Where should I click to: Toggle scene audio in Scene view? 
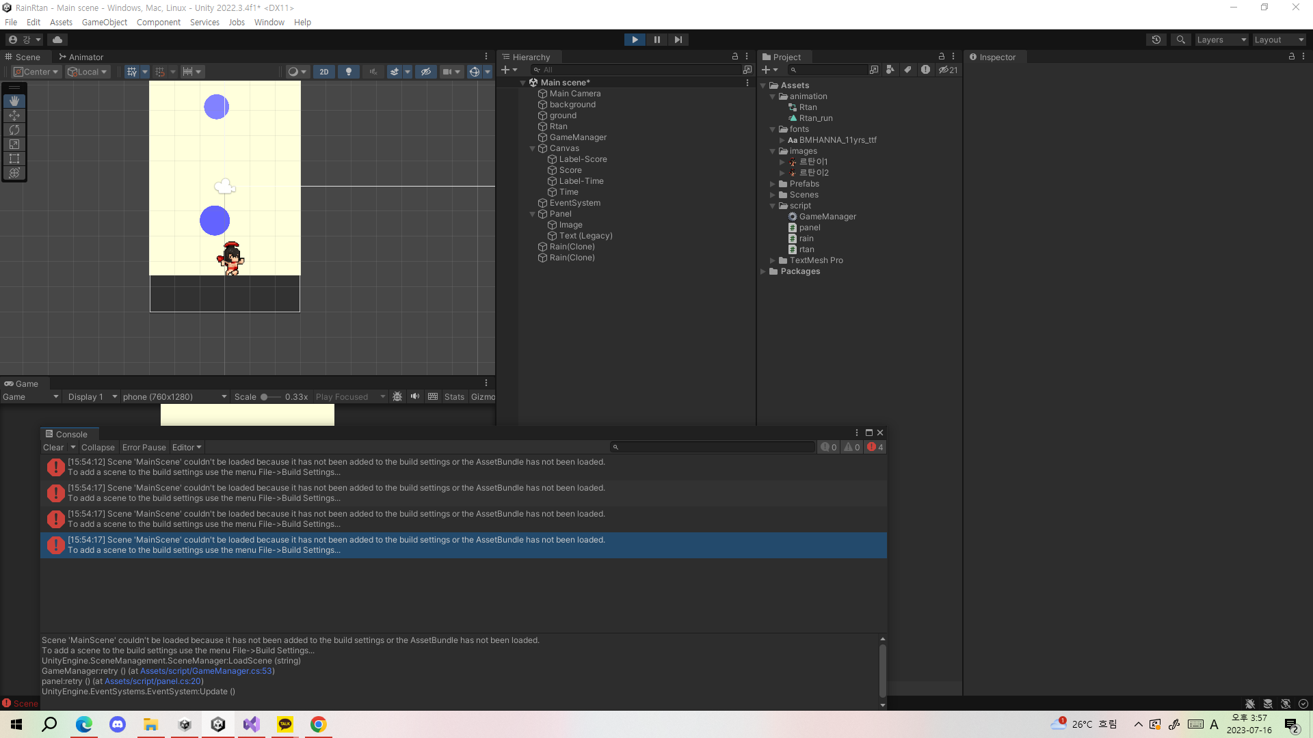(x=373, y=72)
